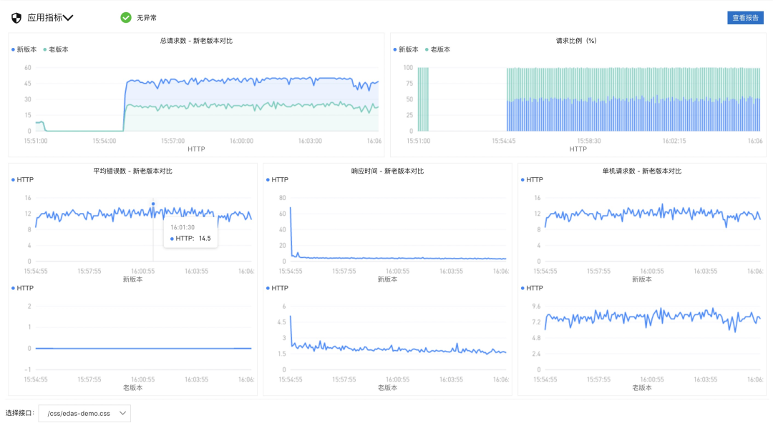Collapse the 应用指标 section chevron
The image size is (773, 428).
[68, 18]
